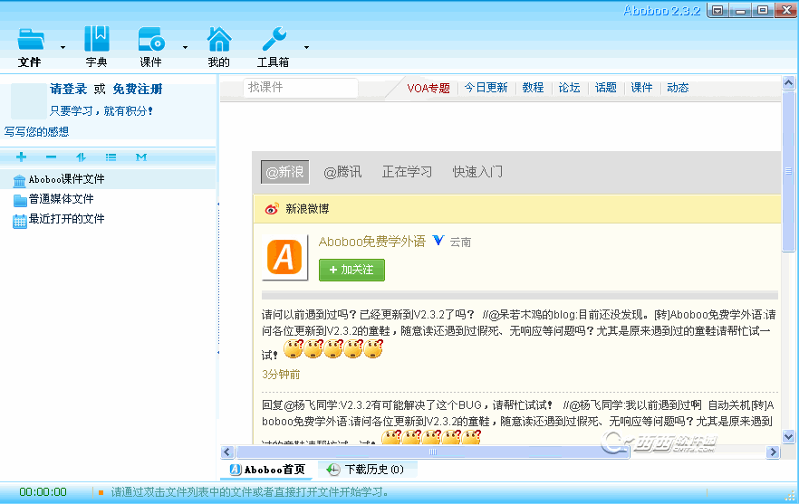The height and width of the screenshot is (504, 799).
Task: Open 教程 section
Action: pyautogui.click(x=533, y=88)
